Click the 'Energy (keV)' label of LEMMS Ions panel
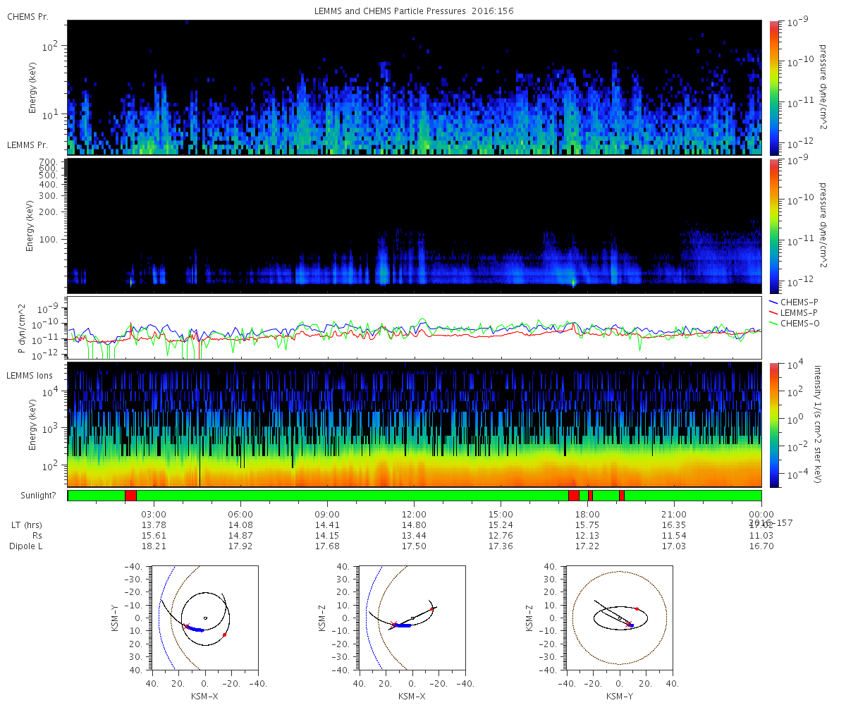This screenshot has width=846, height=705. pos(32,424)
